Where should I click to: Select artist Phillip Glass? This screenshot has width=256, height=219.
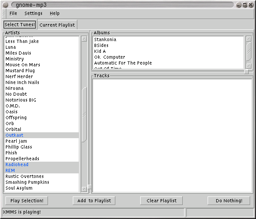click(x=42, y=147)
